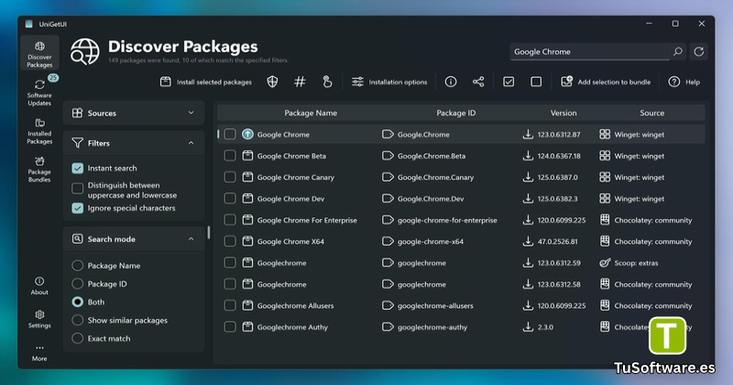Tick the Google Chrome For Enterprise checkbox

click(230, 220)
